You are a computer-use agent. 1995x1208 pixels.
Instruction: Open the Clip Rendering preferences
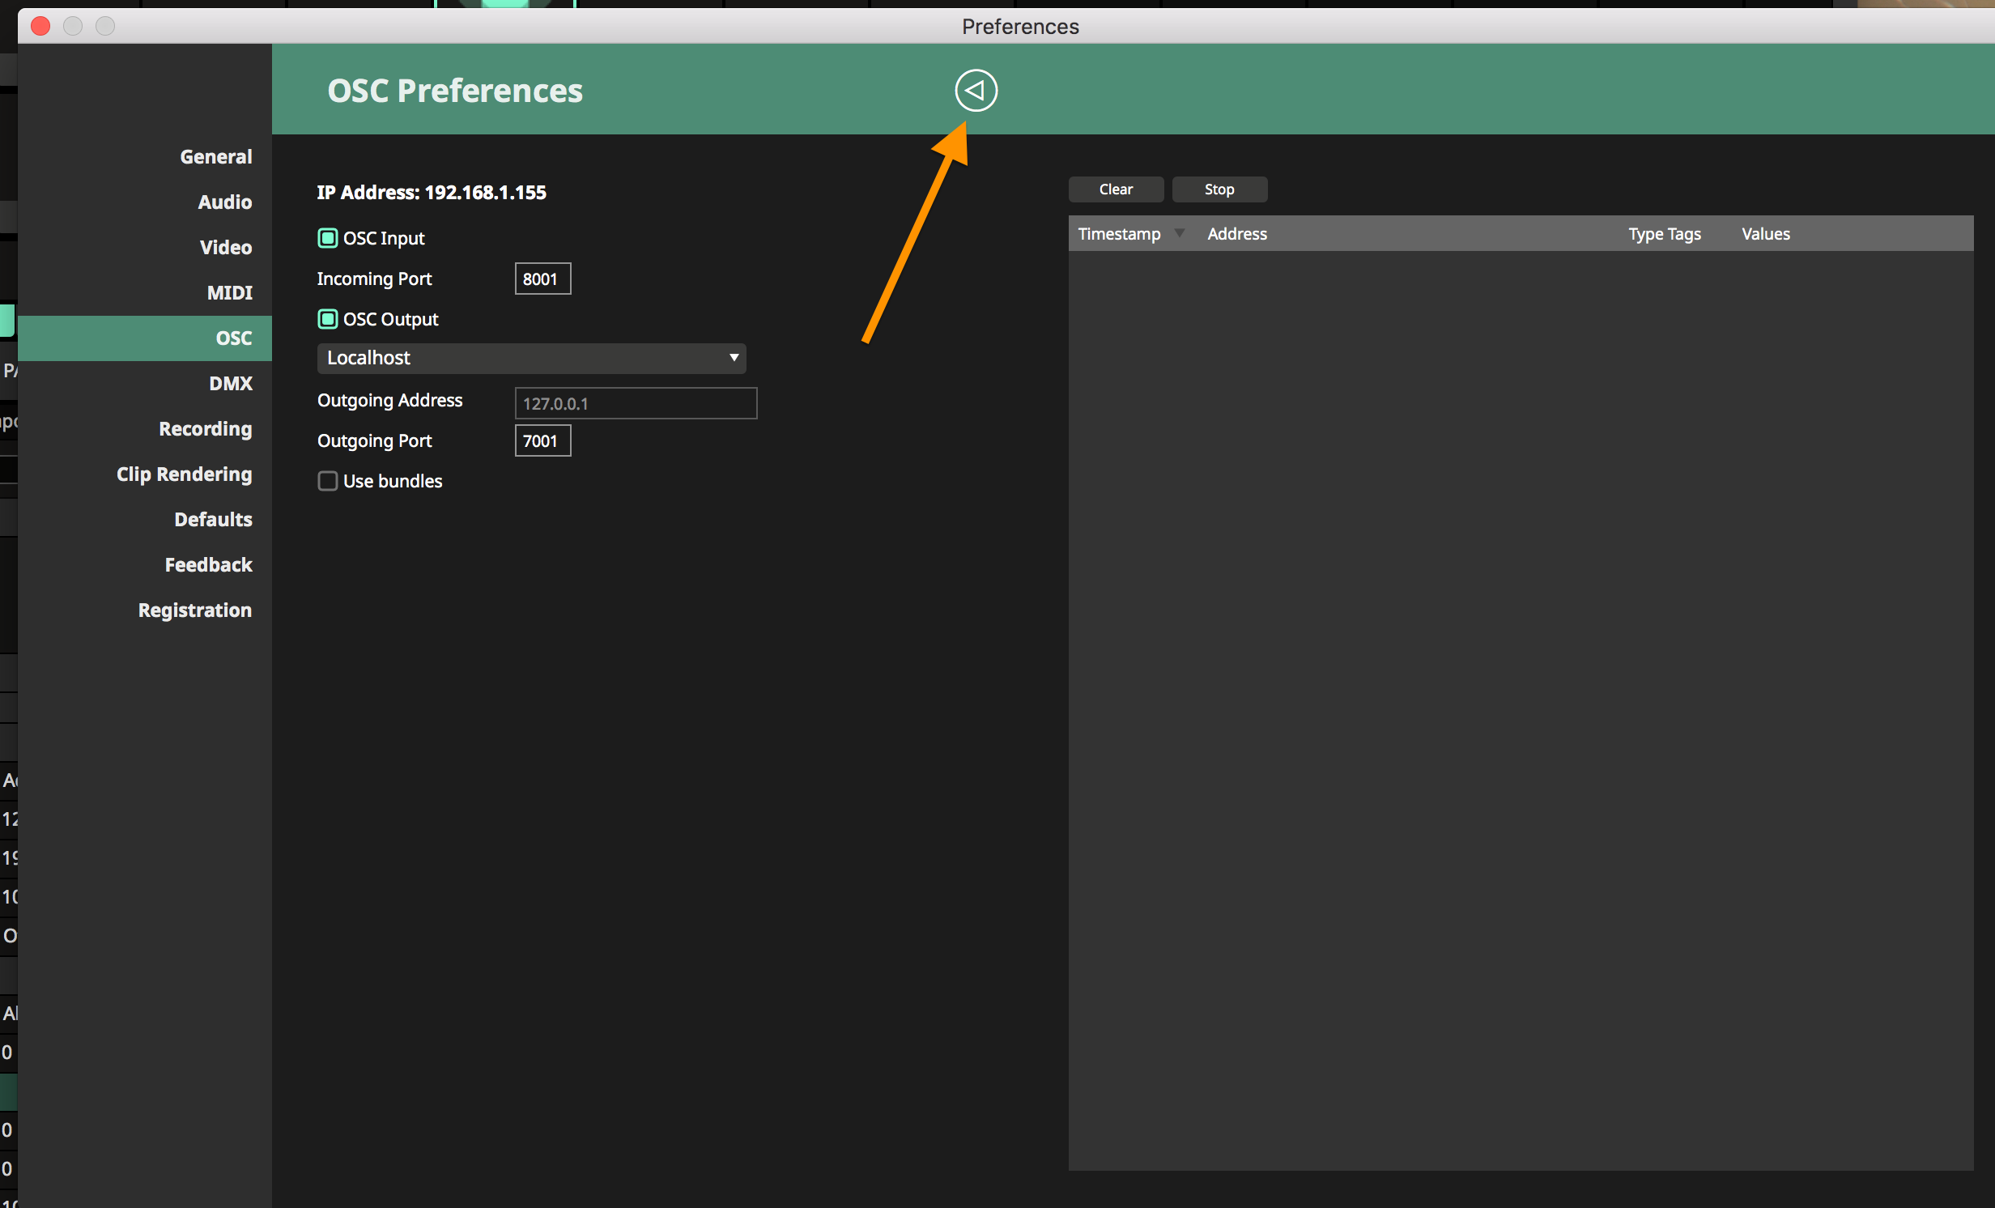(x=184, y=474)
